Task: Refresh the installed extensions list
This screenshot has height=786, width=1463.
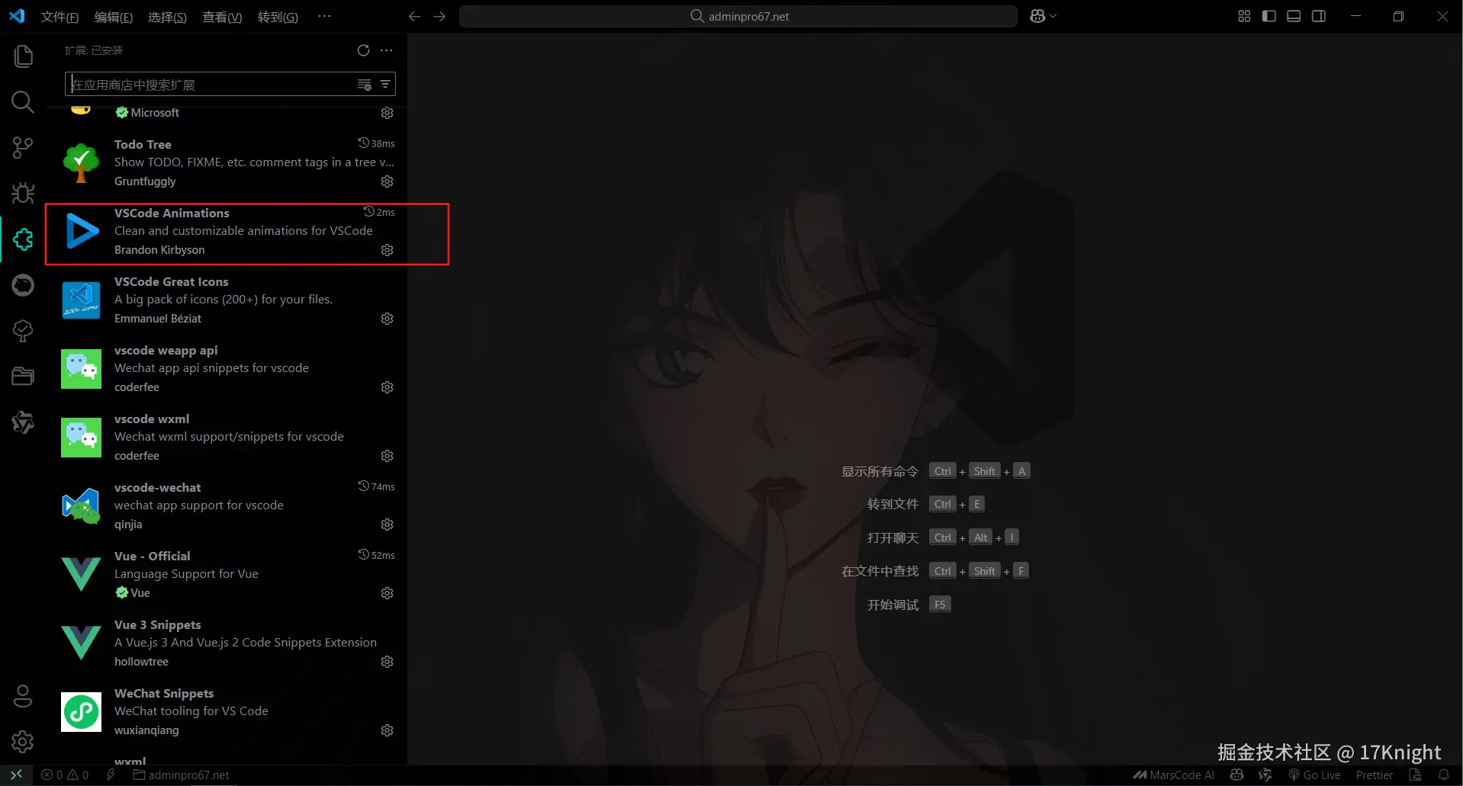Action: tap(363, 50)
